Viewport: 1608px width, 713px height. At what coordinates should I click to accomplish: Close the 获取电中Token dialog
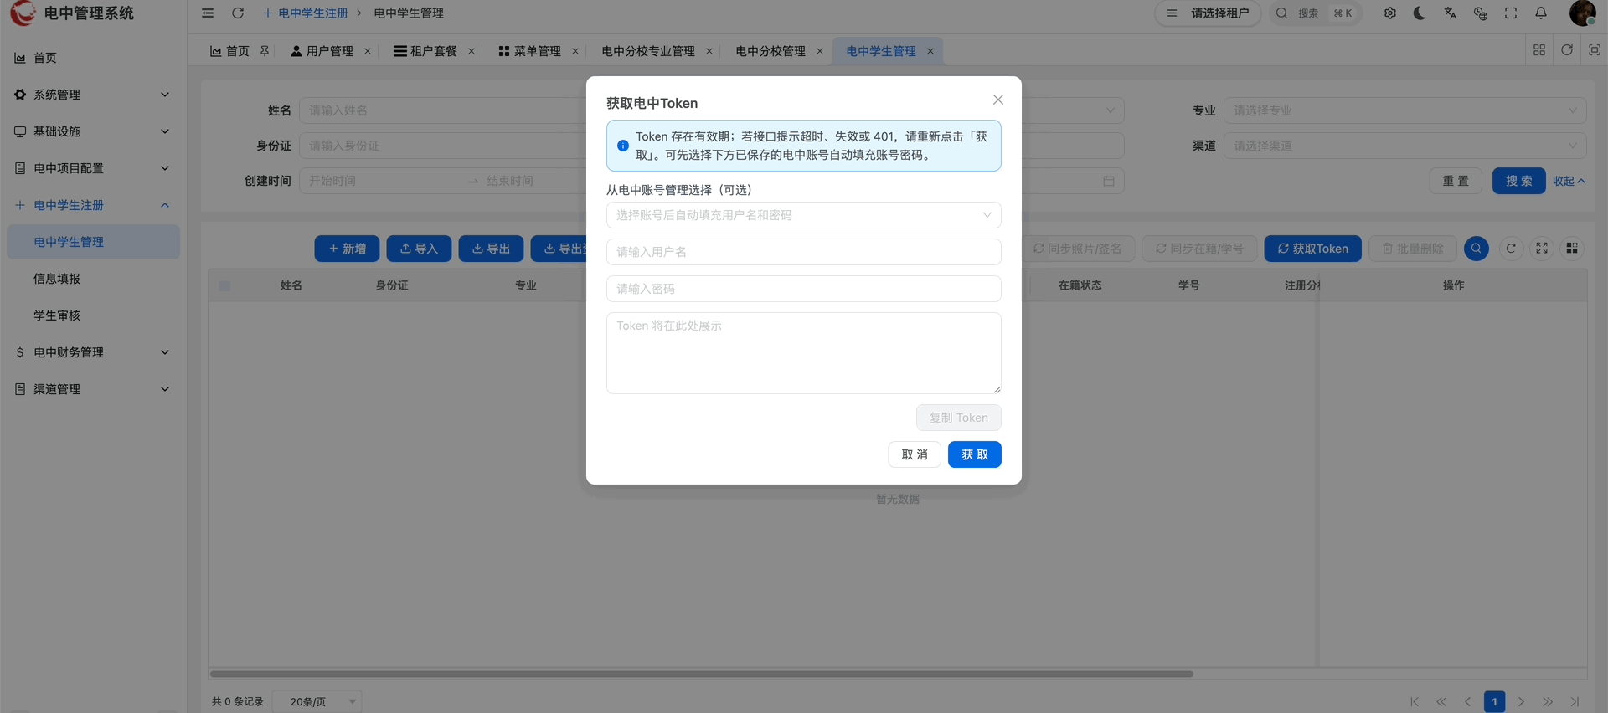(x=998, y=100)
